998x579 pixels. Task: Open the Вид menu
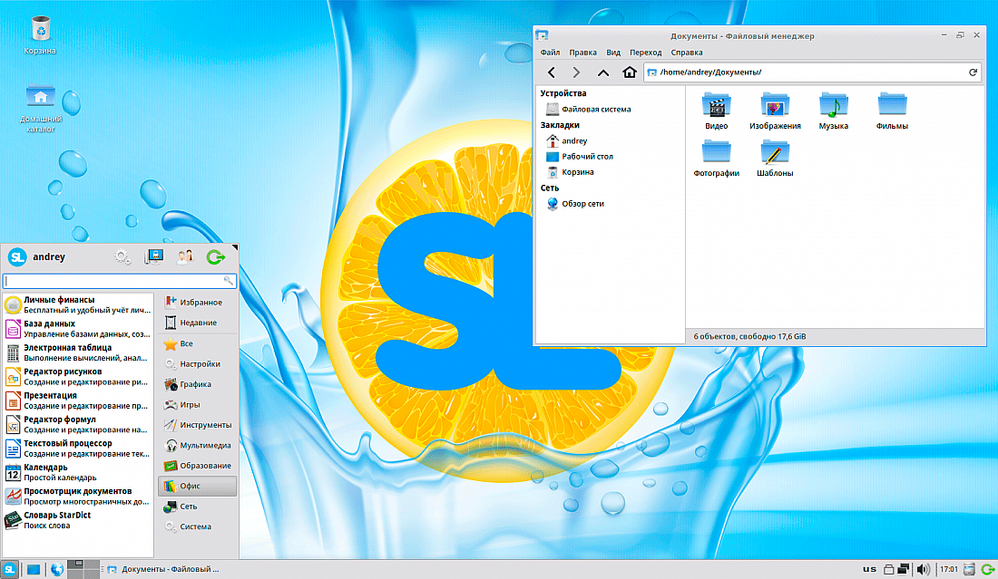tap(613, 53)
